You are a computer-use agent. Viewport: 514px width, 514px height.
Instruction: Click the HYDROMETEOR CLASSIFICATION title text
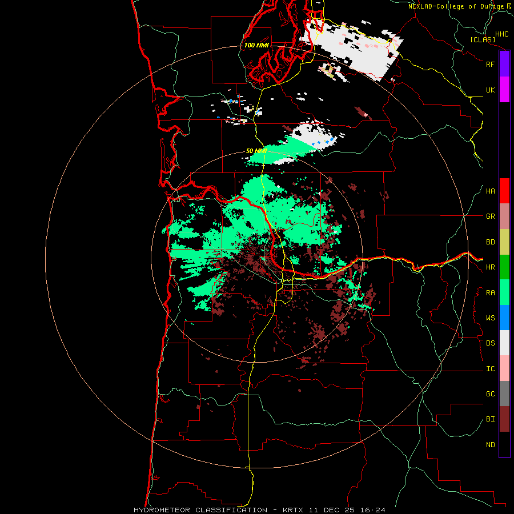[200, 510]
